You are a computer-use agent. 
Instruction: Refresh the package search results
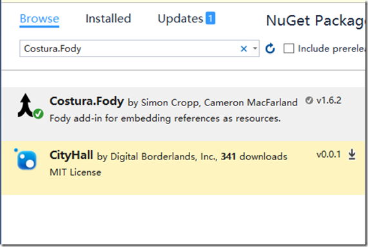point(270,48)
